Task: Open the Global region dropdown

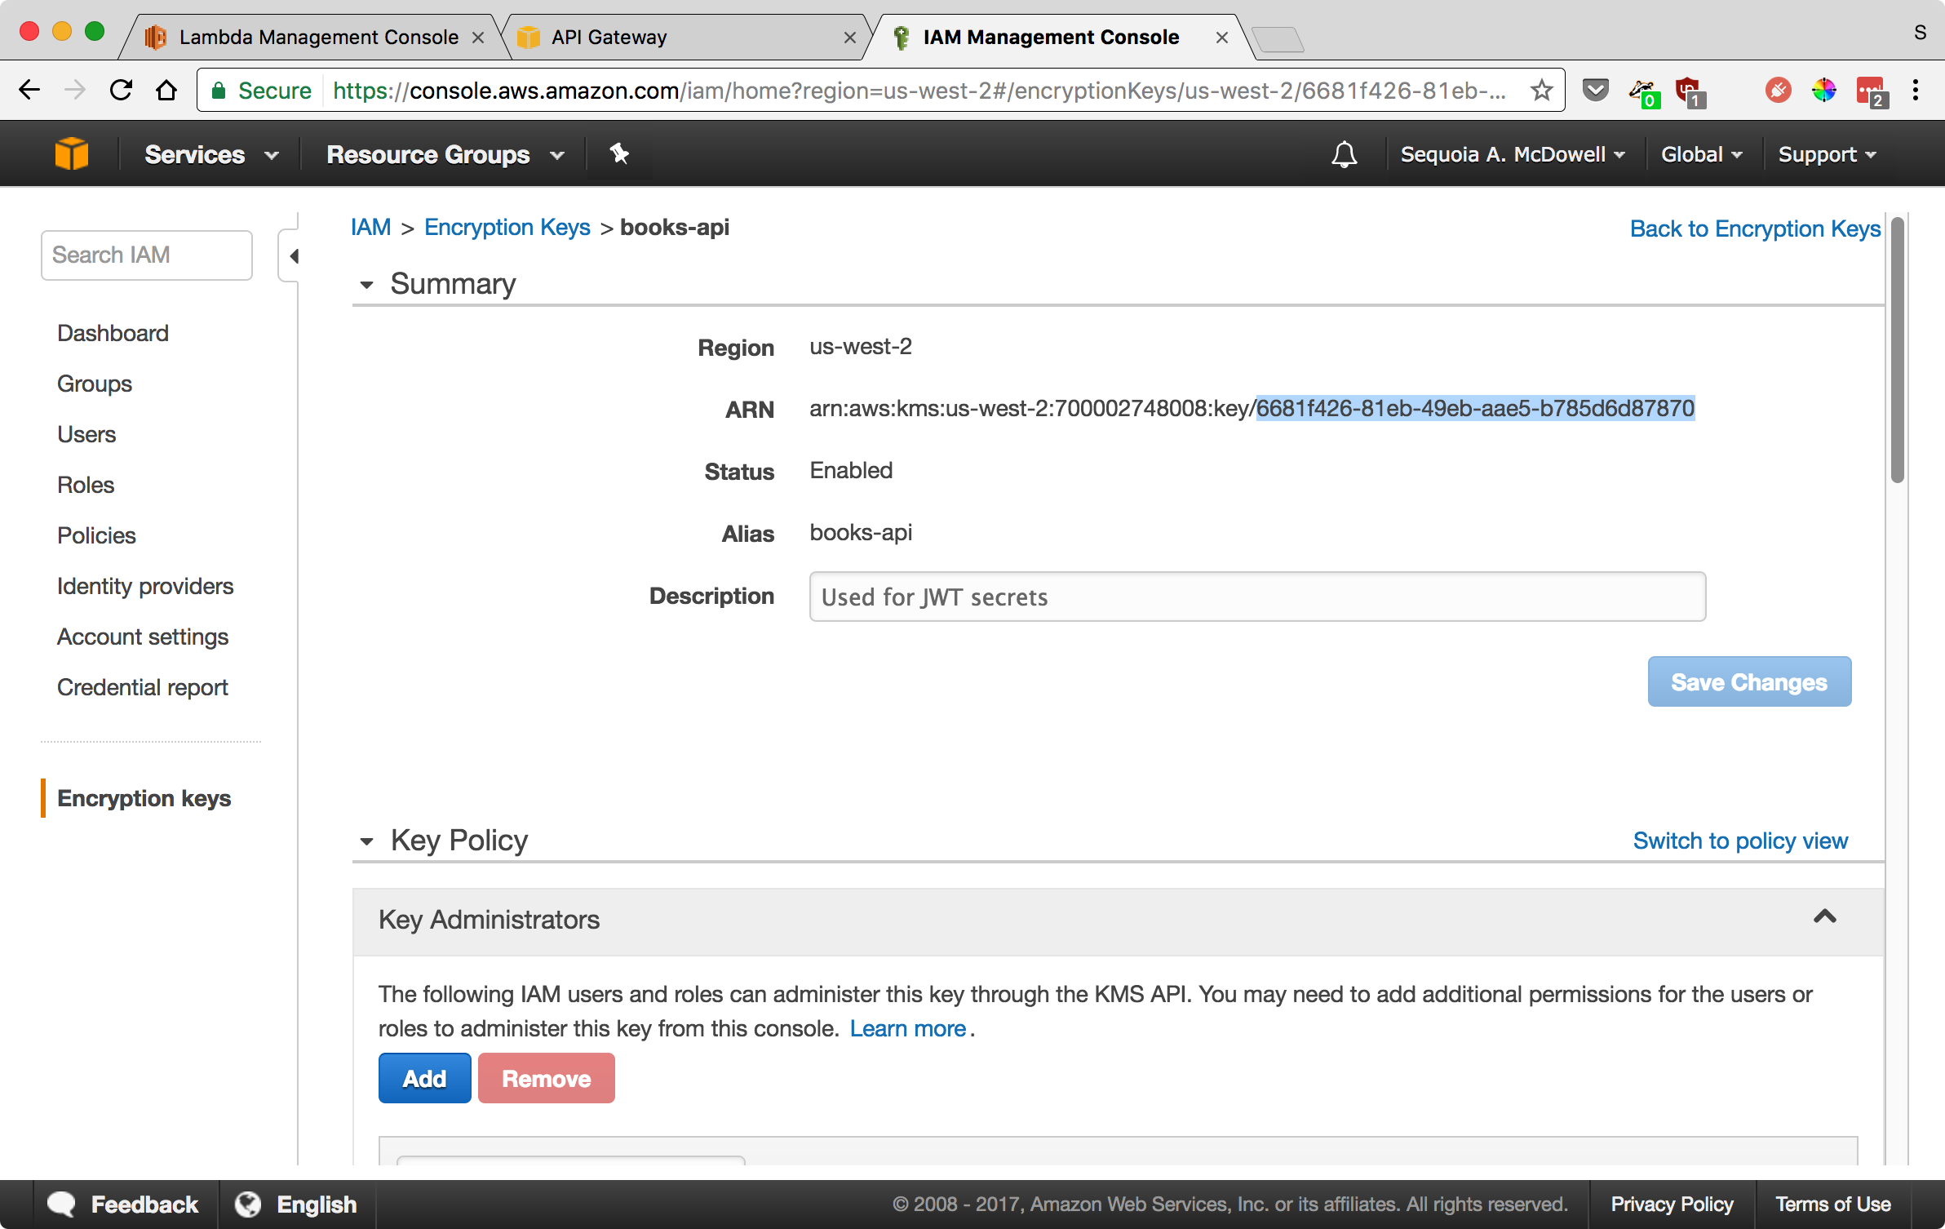Action: point(1702,154)
